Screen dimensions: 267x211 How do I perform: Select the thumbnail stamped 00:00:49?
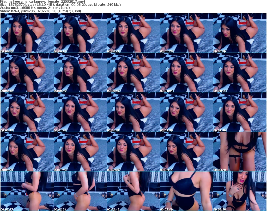click(x=80, y=73)
